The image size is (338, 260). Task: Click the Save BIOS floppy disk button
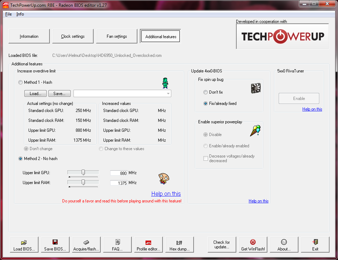[x=55, y=244]
